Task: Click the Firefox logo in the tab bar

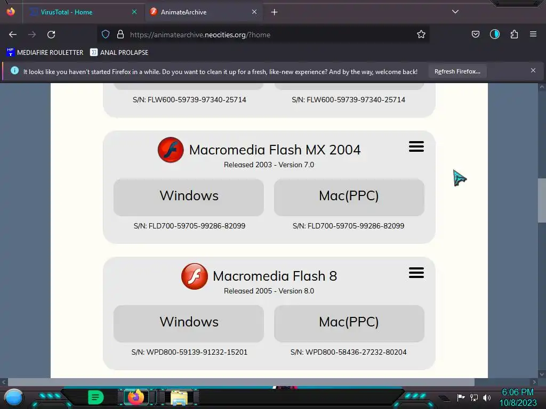Action: pyautogui.click(x=11, y=12)
